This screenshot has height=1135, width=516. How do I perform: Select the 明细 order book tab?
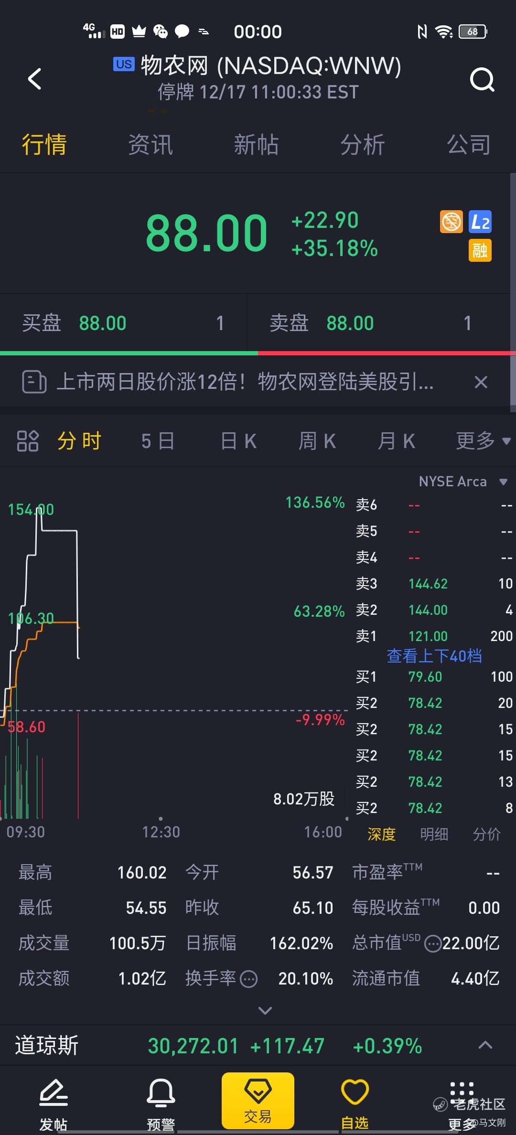(x=434, y=834)
